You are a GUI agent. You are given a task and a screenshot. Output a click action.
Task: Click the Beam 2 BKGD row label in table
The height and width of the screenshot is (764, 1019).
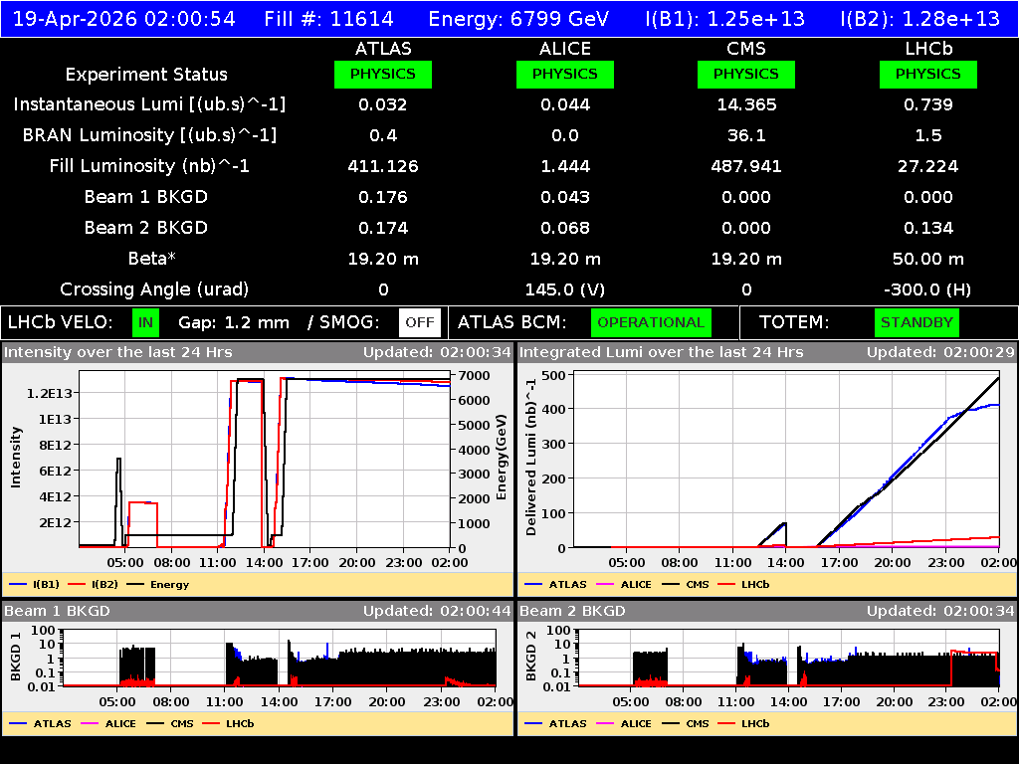pyautogui.click(x=146, y=228)
